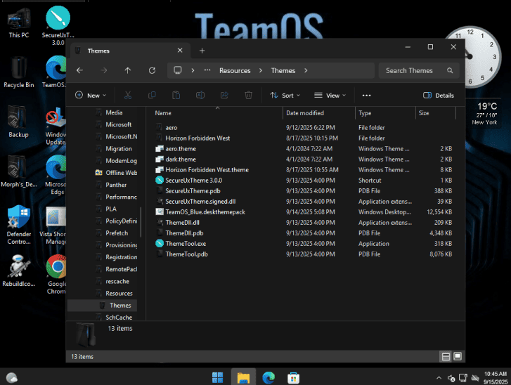511x385 pixels.
Task: Click the Paste clipboard icon
Action: (x=176, y=95)
